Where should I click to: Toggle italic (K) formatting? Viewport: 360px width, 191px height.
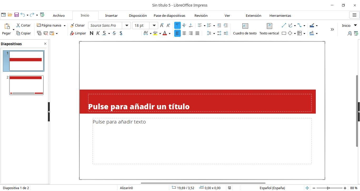tap(98, 33)
